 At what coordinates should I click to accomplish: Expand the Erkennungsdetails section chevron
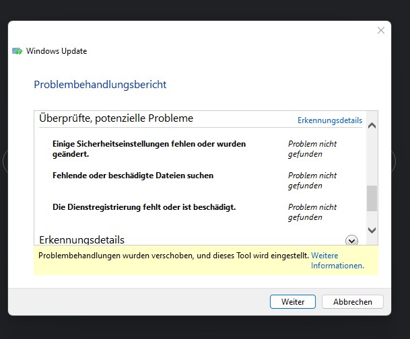pyautogui.click(x=351, y=241)
